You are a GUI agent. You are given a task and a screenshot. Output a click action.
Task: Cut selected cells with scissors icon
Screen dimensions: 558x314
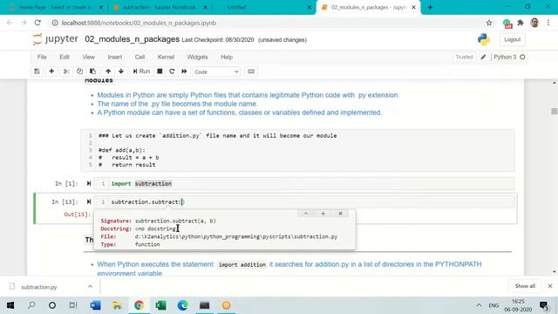[66, 72]
